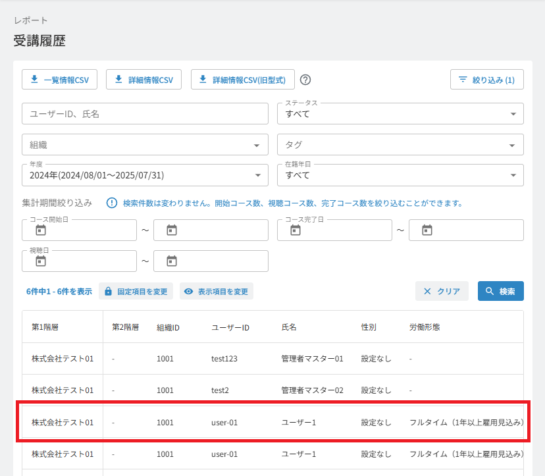
Task: Click the 性別 column header
Action: point(369,327)
